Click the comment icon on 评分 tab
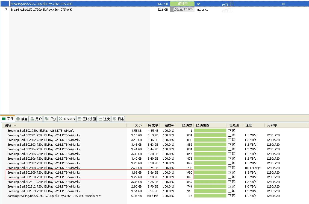This screenshot has height=204, width=309. [x=46, y=119]
